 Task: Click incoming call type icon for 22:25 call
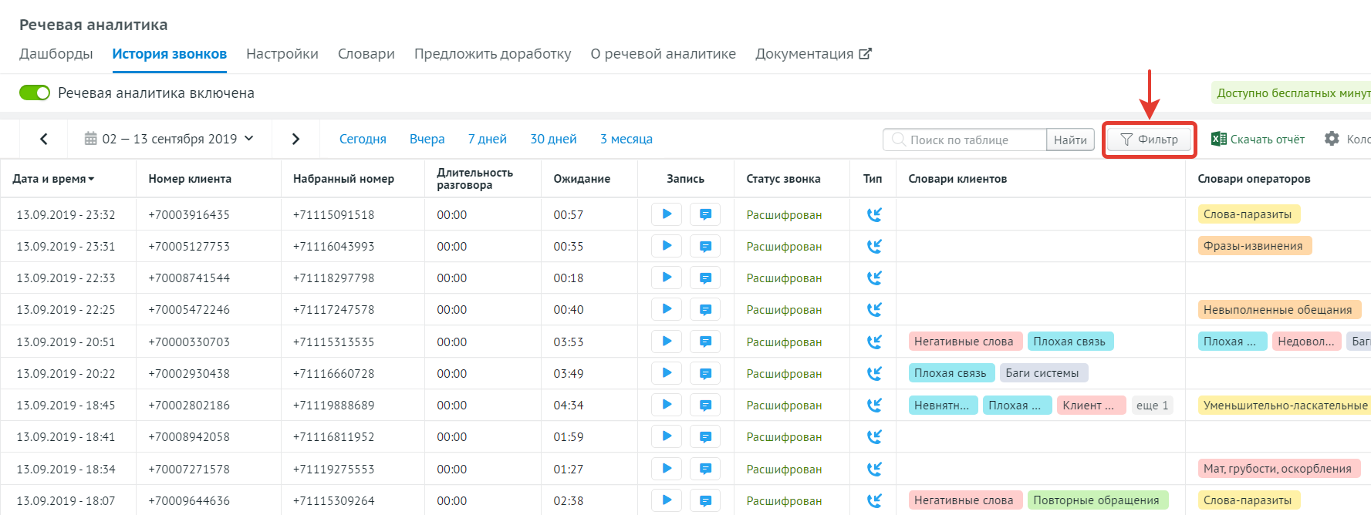pyautogui.click(x=873, y=310)
